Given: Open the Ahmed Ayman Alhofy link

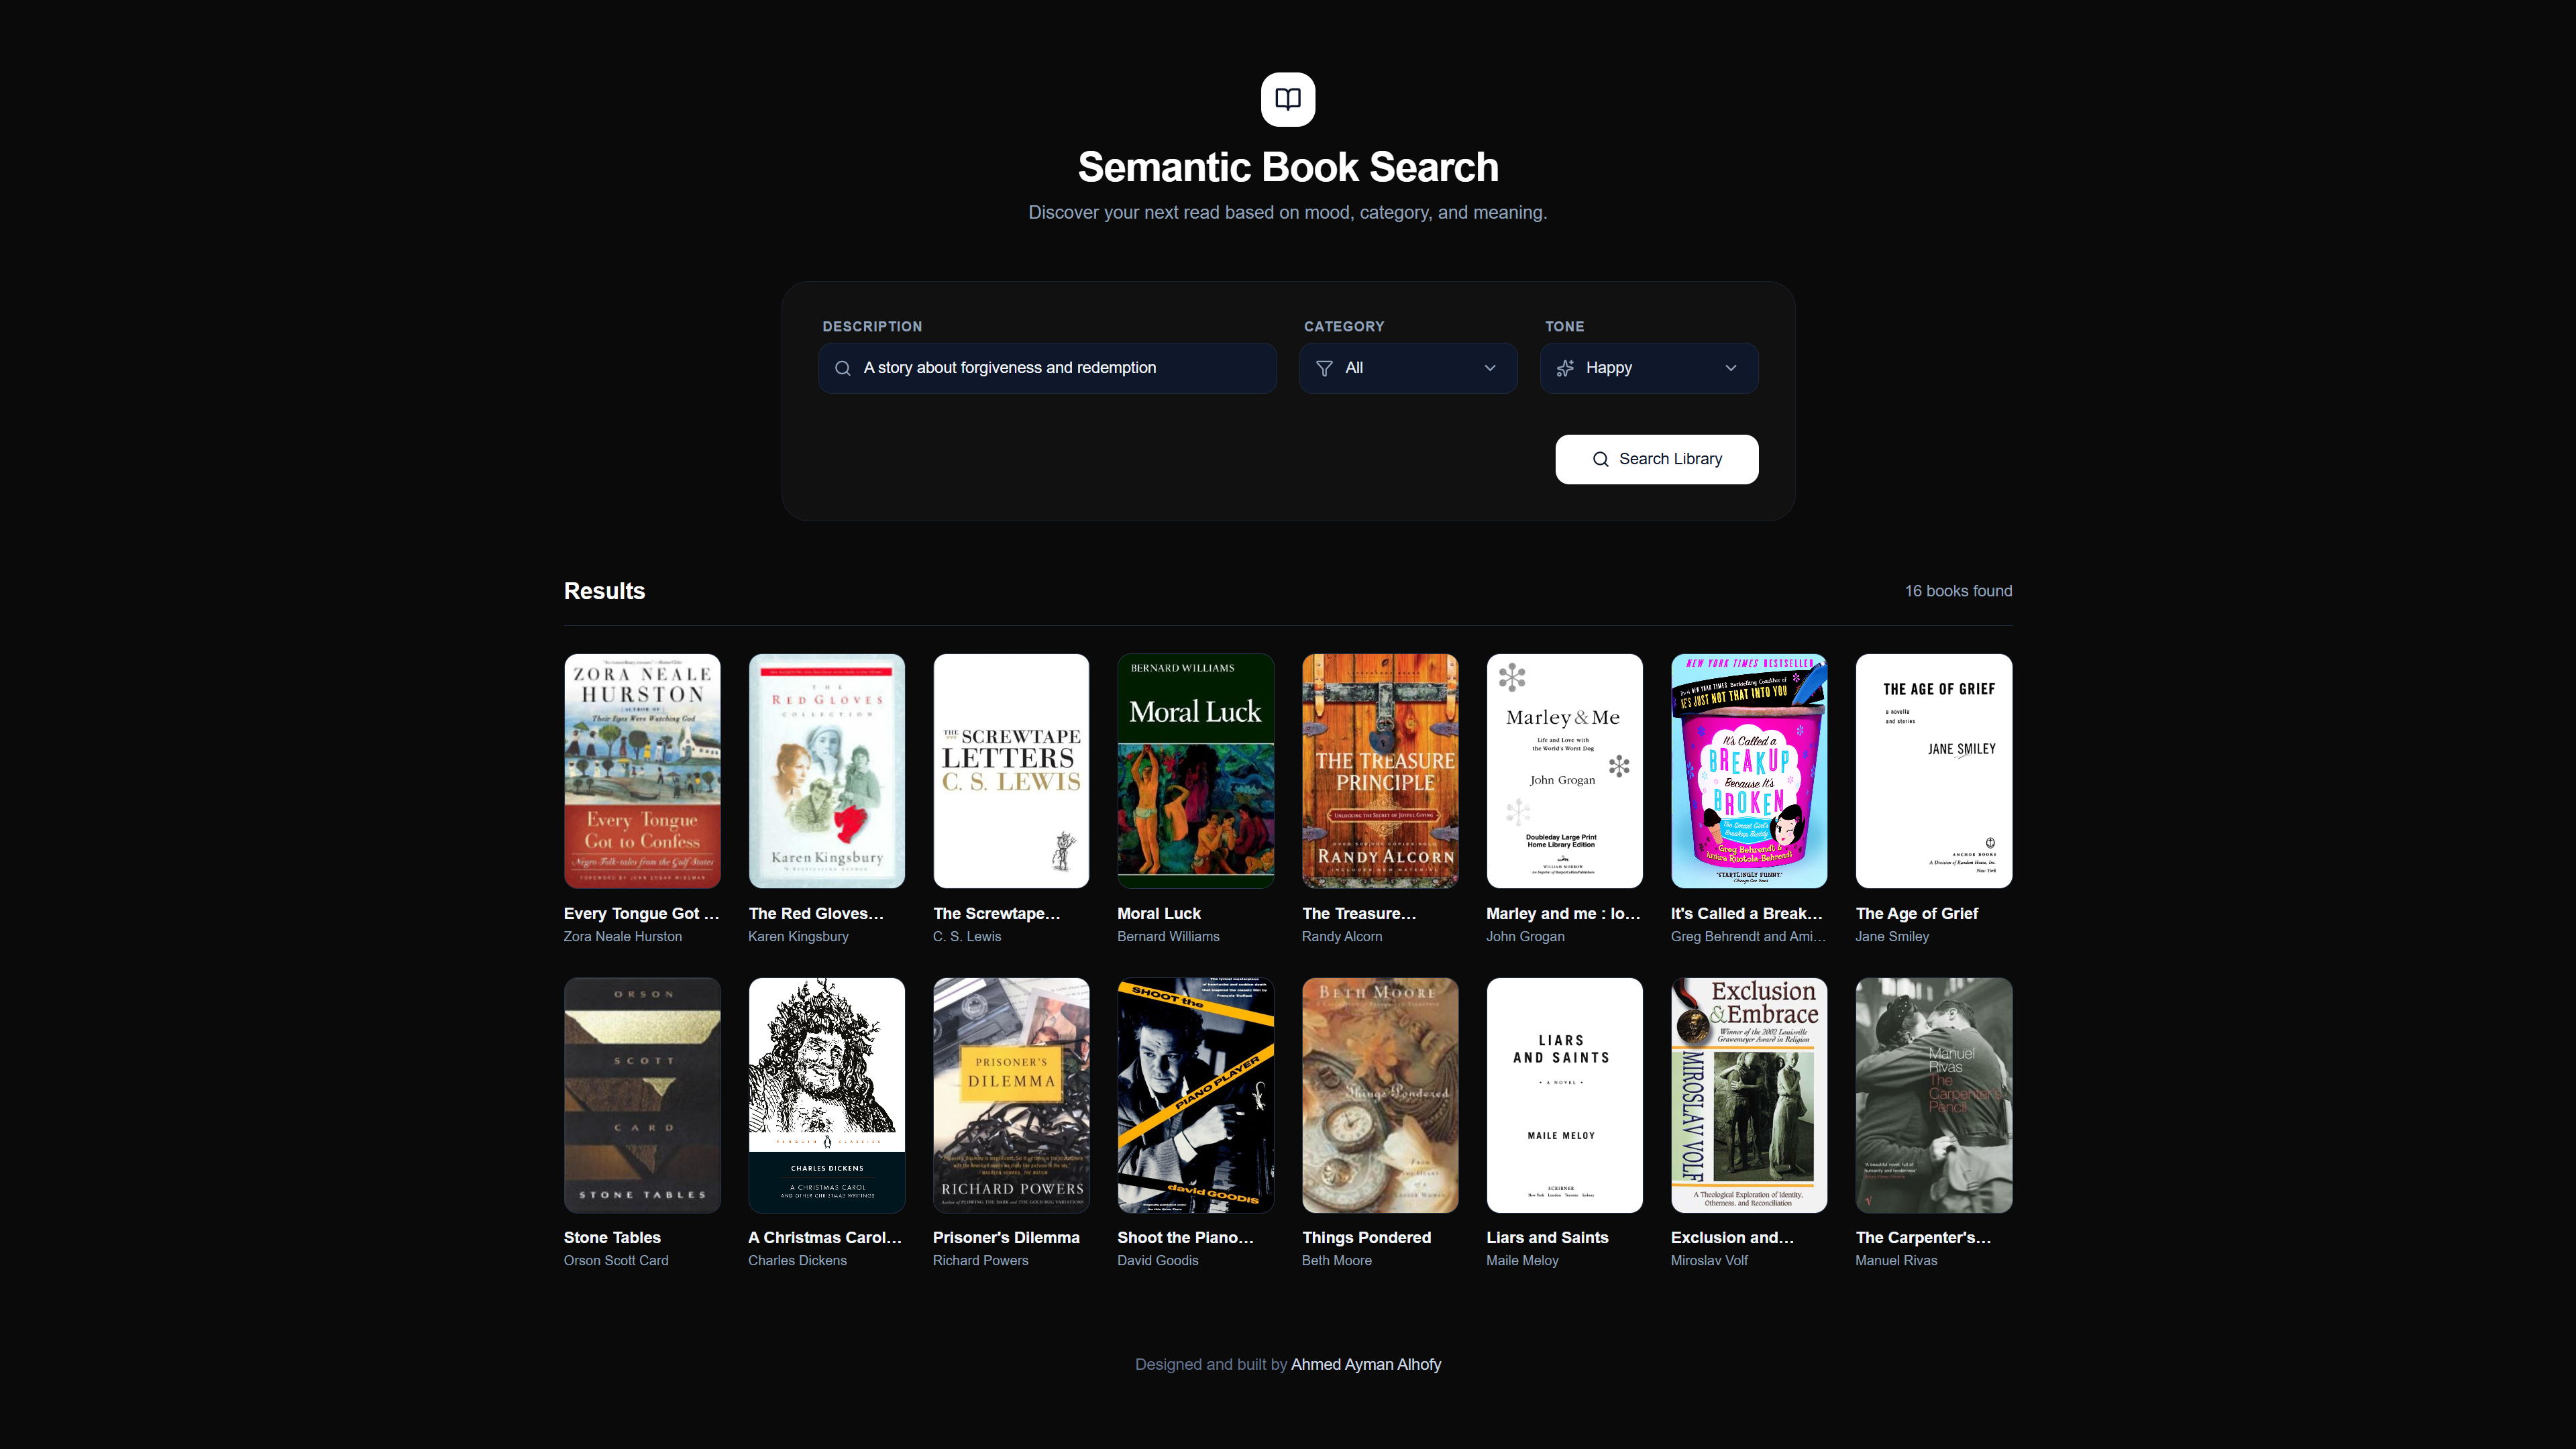Looking at the screenshot, I should [1365, 1364].
